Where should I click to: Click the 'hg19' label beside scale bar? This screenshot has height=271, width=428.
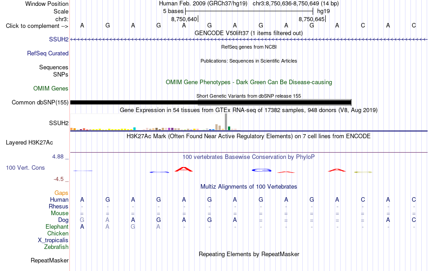point(323,11)
